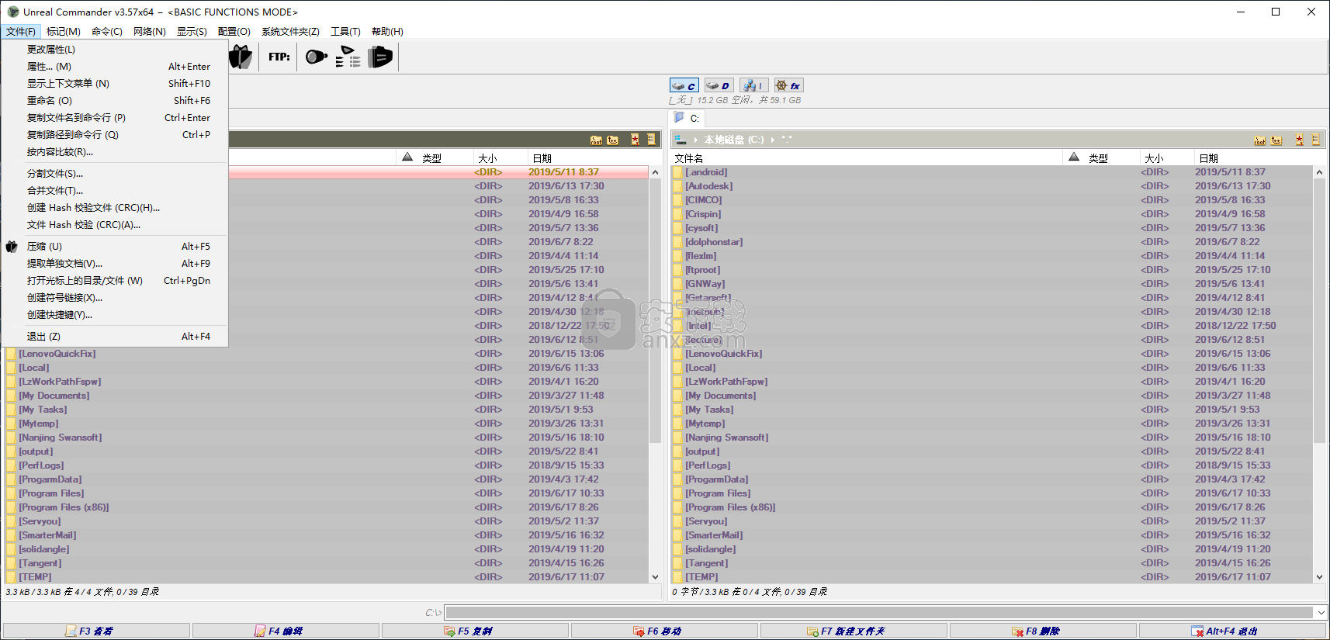Click the C: tab in right panel
The image size is (1330, 640).
[x=687, y=118]
